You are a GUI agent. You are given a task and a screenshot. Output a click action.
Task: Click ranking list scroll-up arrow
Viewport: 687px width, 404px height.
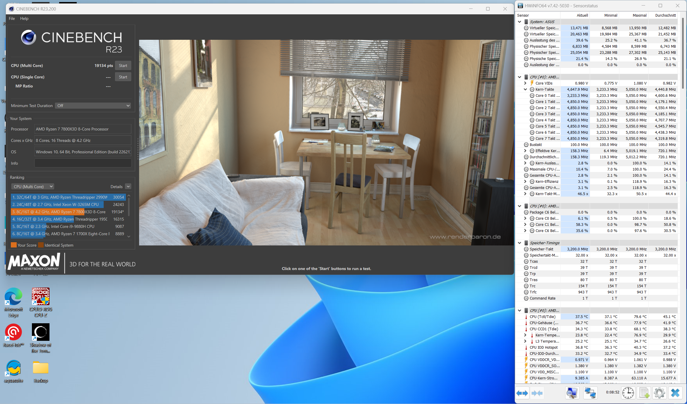click(x=129, y=196)
